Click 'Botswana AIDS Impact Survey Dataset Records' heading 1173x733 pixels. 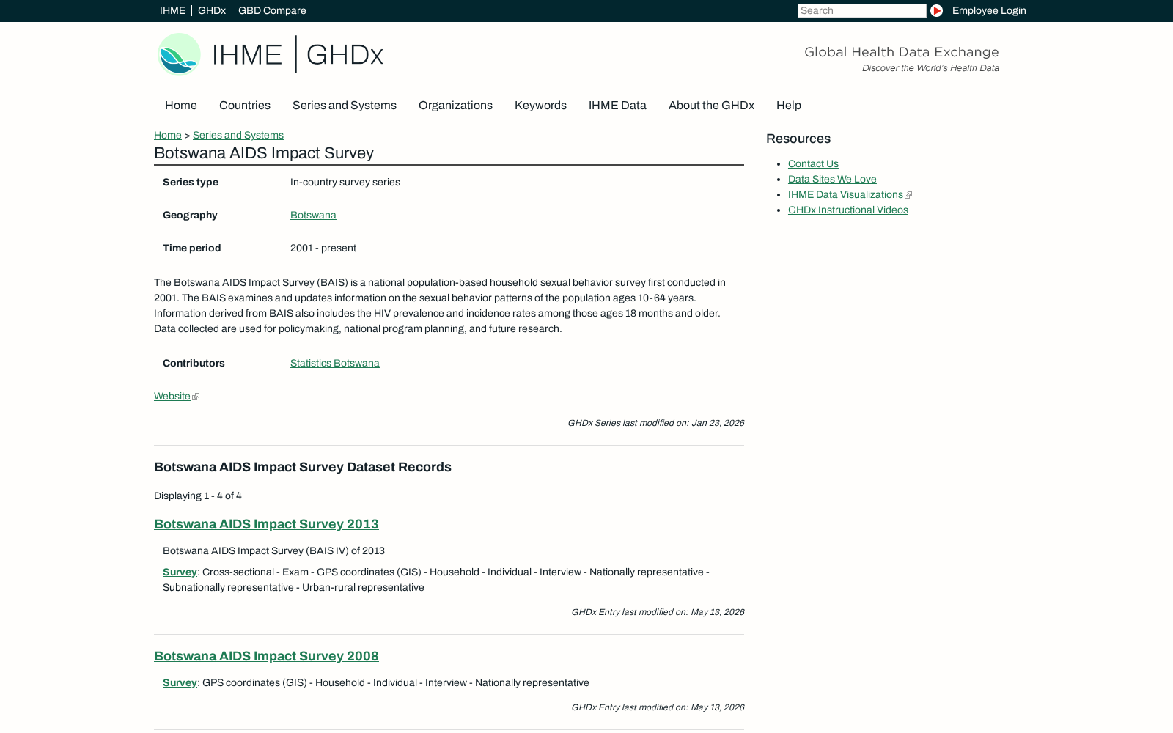303,467
